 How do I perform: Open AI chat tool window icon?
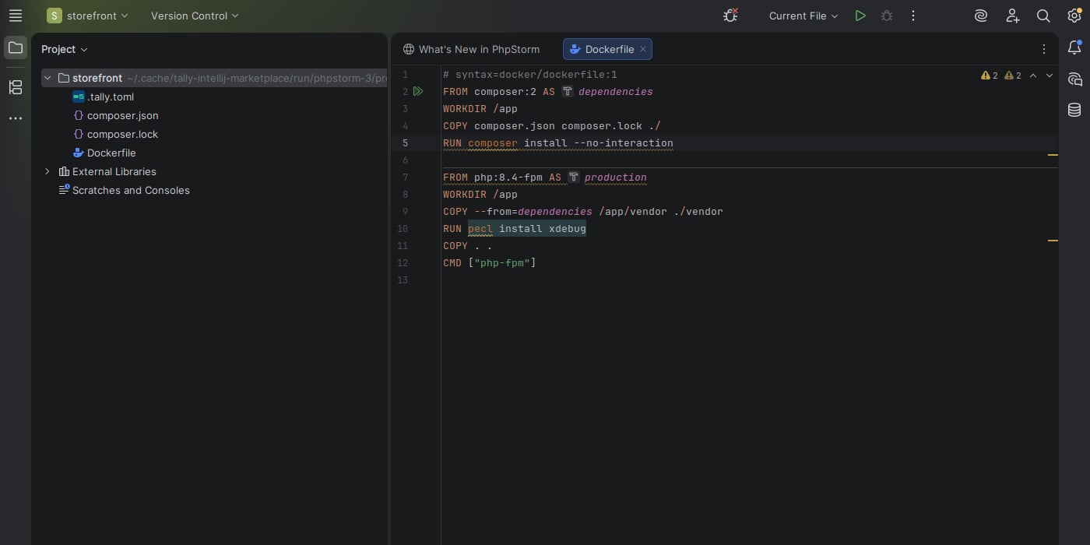pyautogui.click(x=1074, y=79)
